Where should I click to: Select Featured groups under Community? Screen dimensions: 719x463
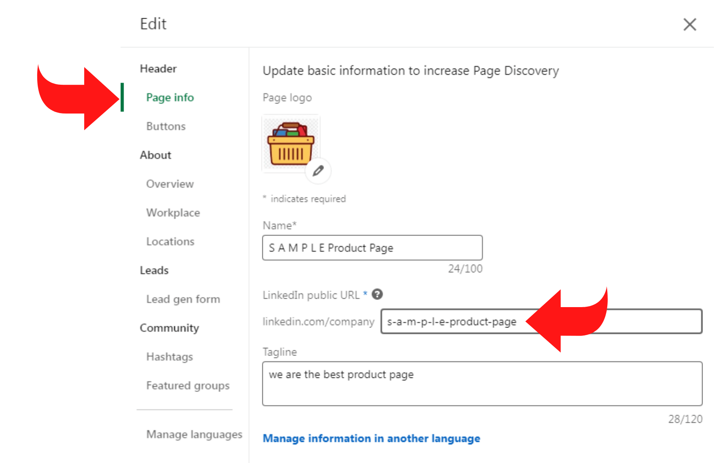188,385
